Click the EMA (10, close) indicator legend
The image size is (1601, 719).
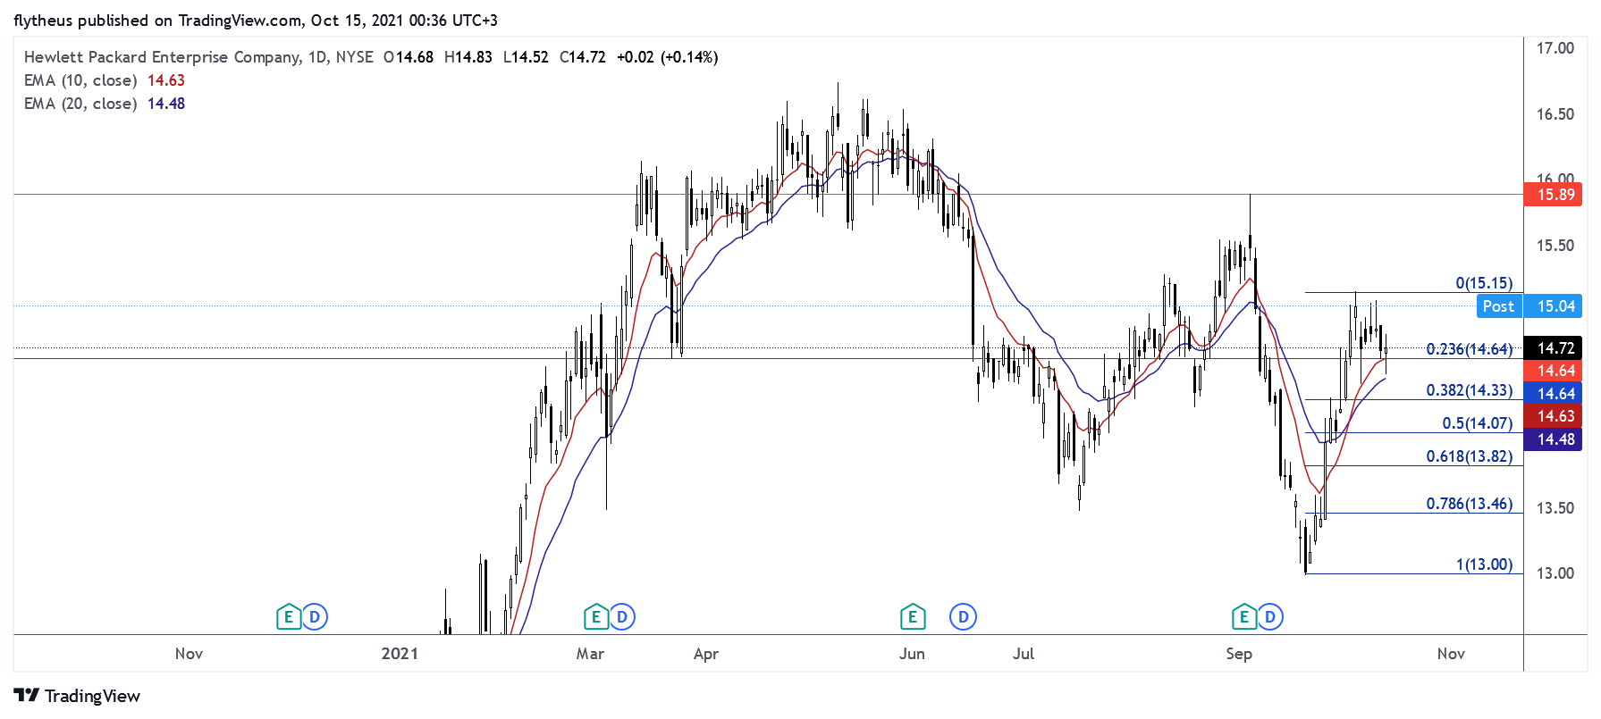pyautogui.click(x=80, y=80)
